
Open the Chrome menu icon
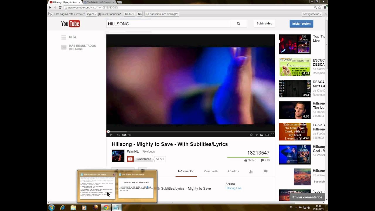325,7
